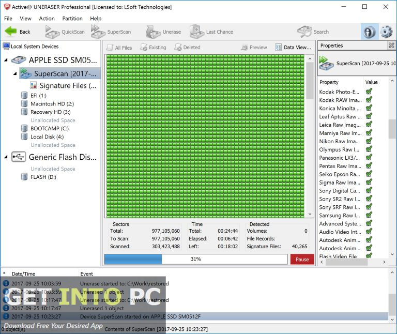Click Local System Devices root icon

(6, 47)
